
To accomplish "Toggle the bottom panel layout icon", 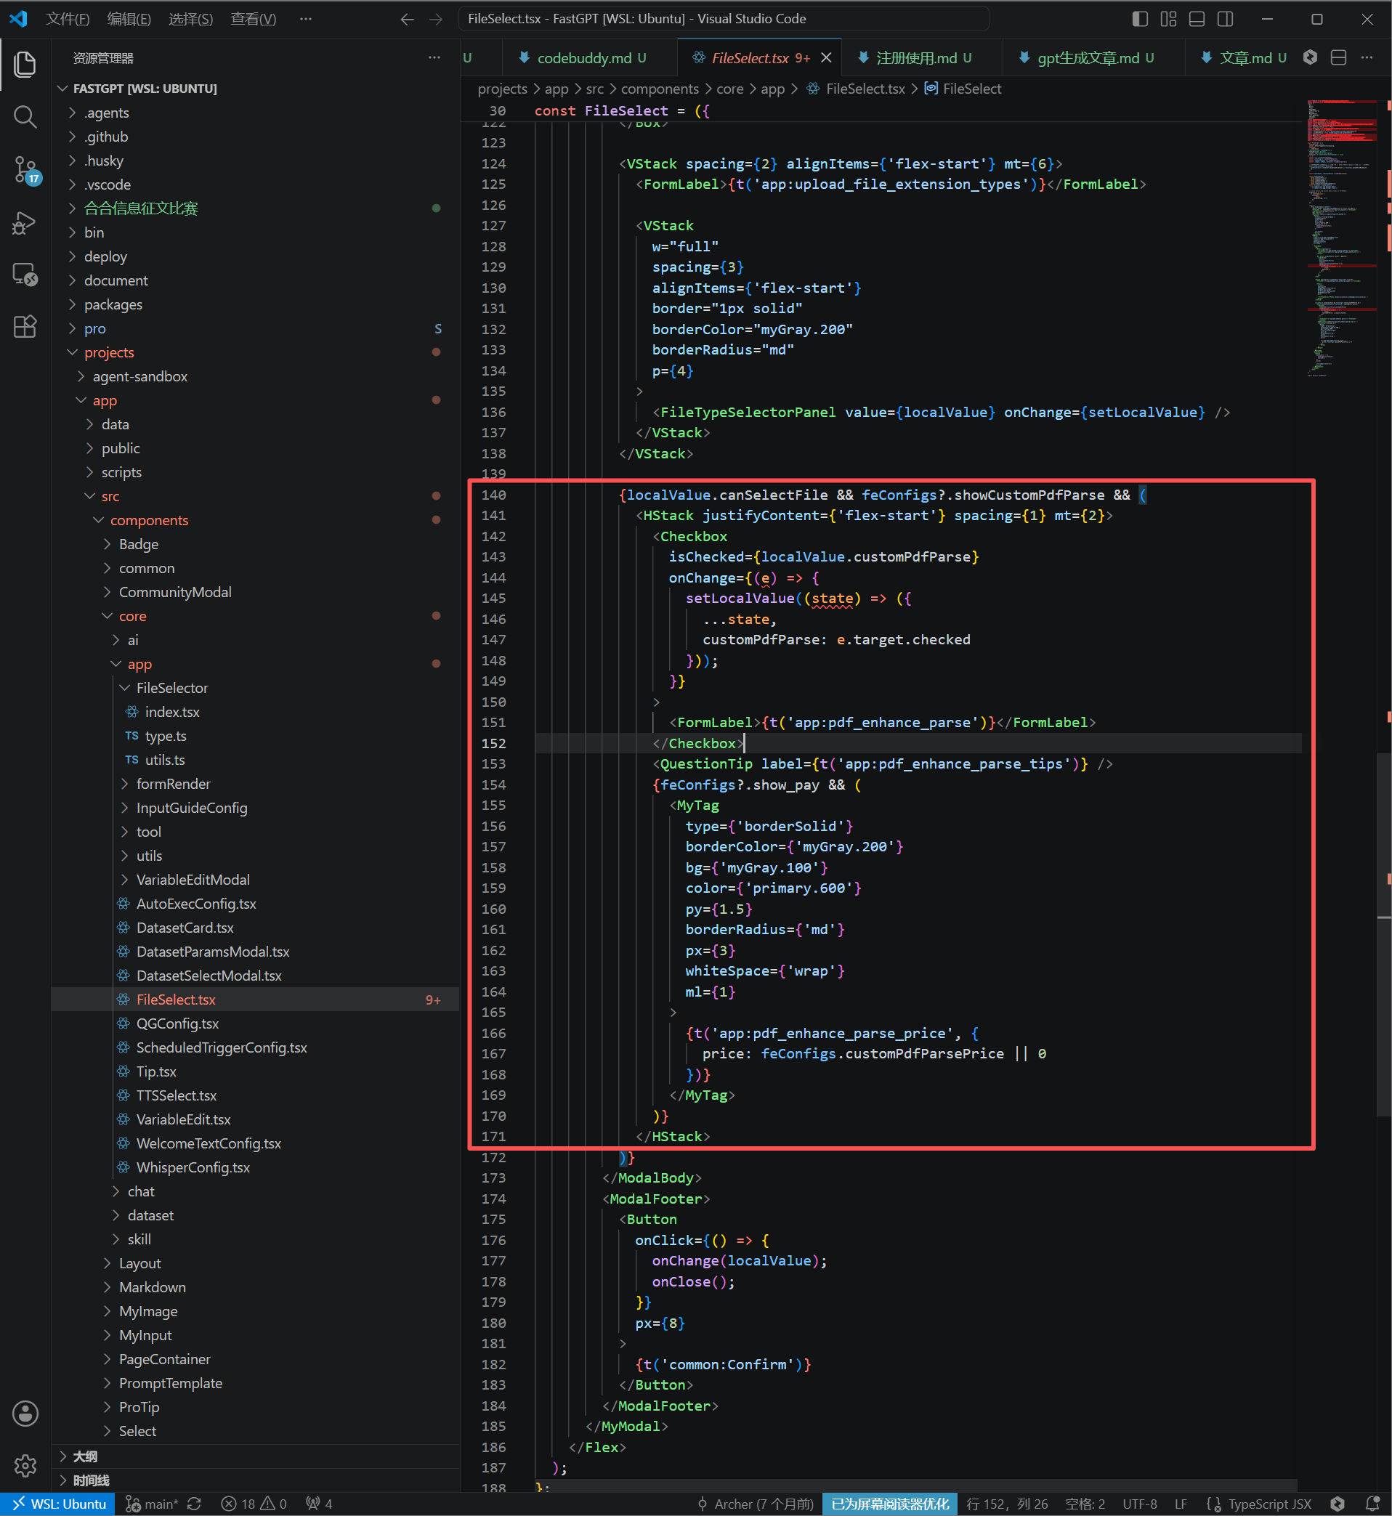I will click(1197, 19).
